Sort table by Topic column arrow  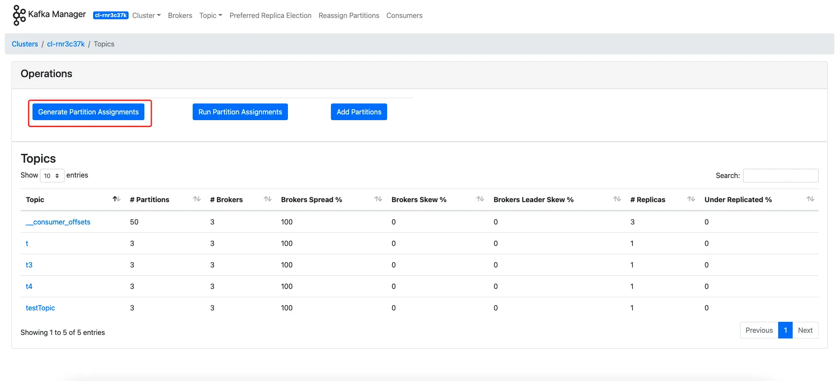116,199
